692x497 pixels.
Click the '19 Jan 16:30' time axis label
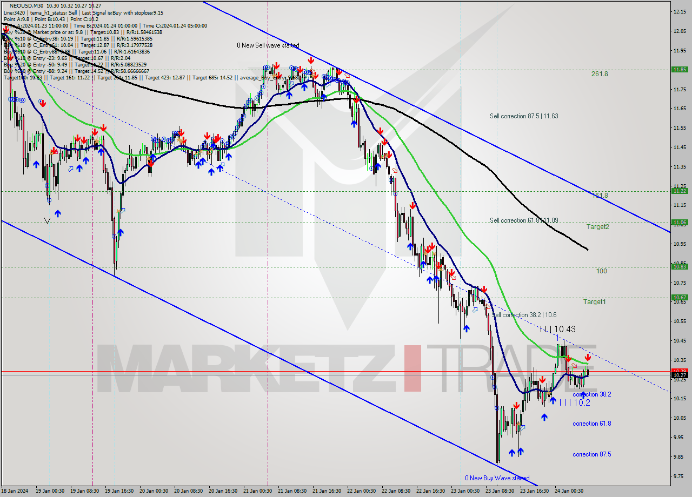(119, 491)
